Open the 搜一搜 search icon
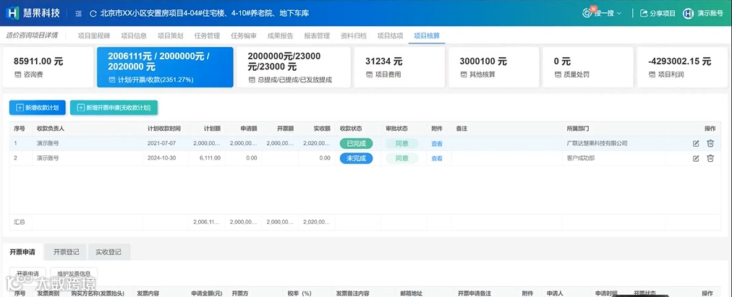Screen dimensions: 732x297 tap(587, 13)
